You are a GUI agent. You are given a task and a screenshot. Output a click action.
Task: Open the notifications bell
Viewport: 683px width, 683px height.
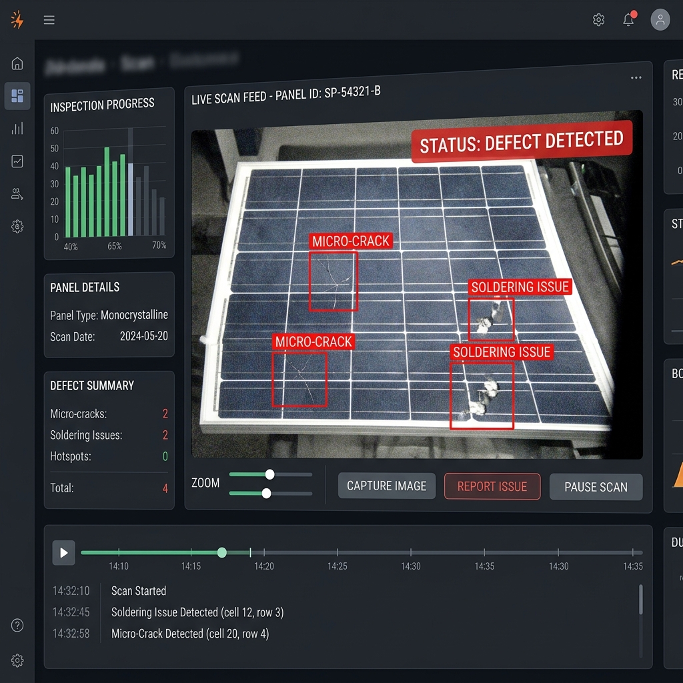point(628,19)
